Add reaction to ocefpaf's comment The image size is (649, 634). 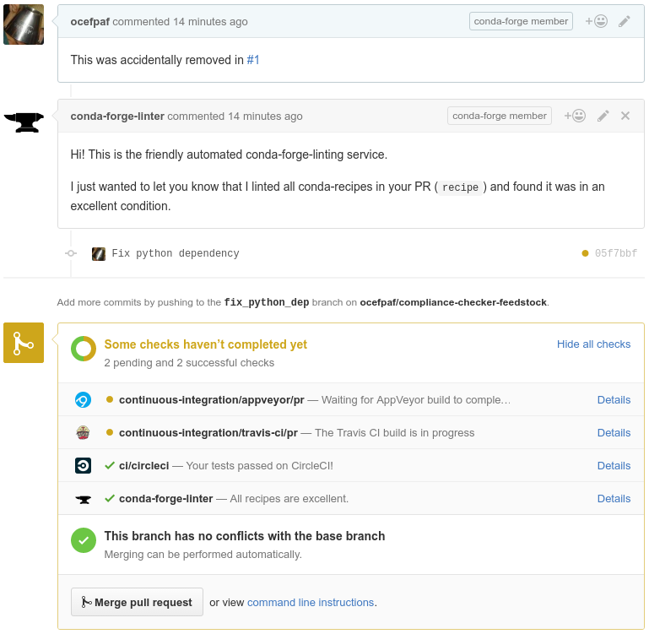tap(596, 21)
